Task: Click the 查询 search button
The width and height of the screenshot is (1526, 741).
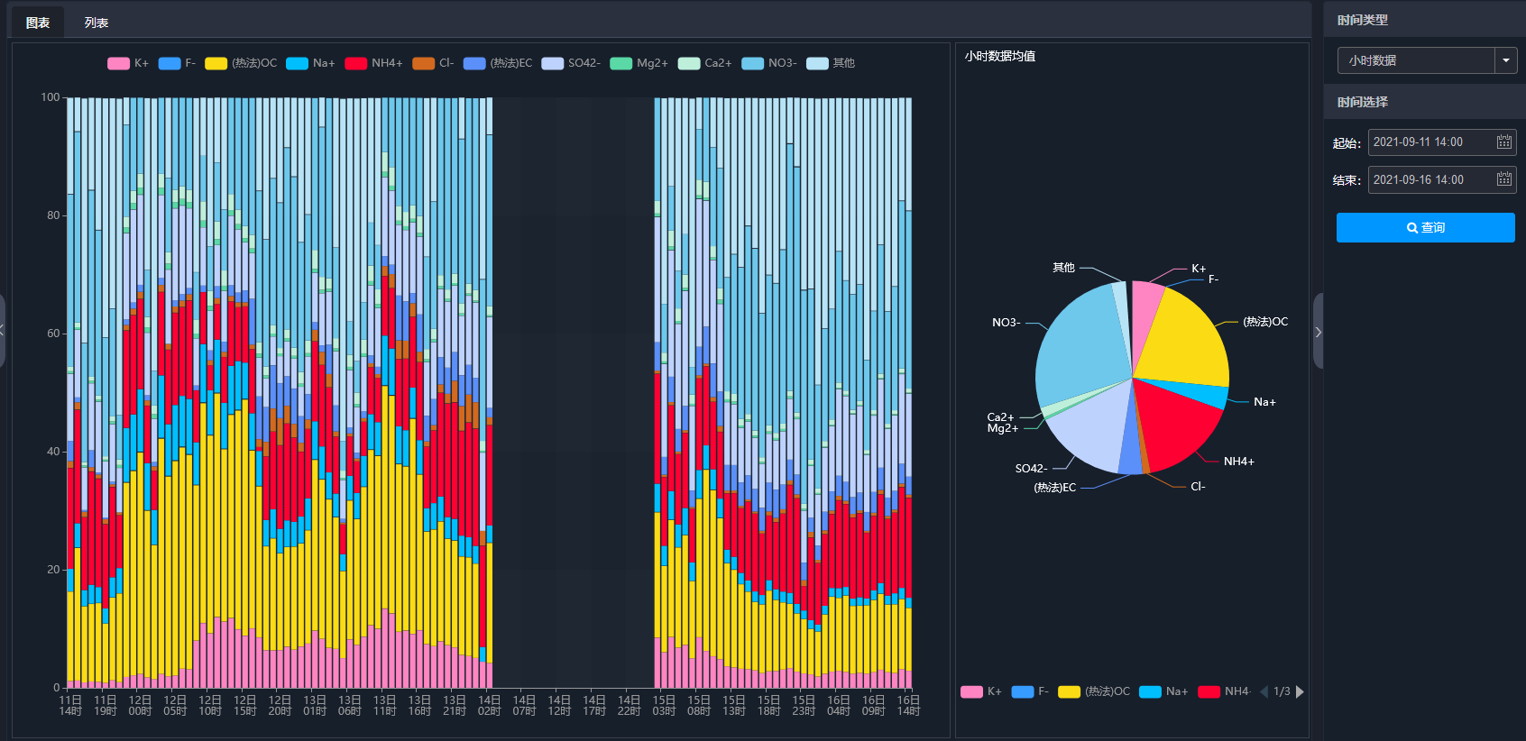Action: [1425, 227]
